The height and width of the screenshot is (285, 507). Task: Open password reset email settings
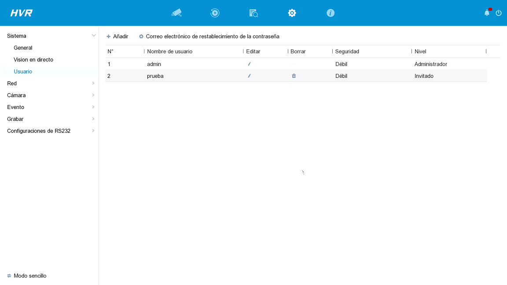click(209, 37)
